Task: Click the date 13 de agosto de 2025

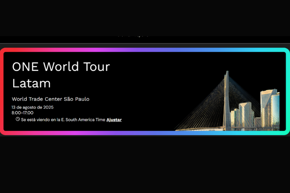Action: coord(32,107)
